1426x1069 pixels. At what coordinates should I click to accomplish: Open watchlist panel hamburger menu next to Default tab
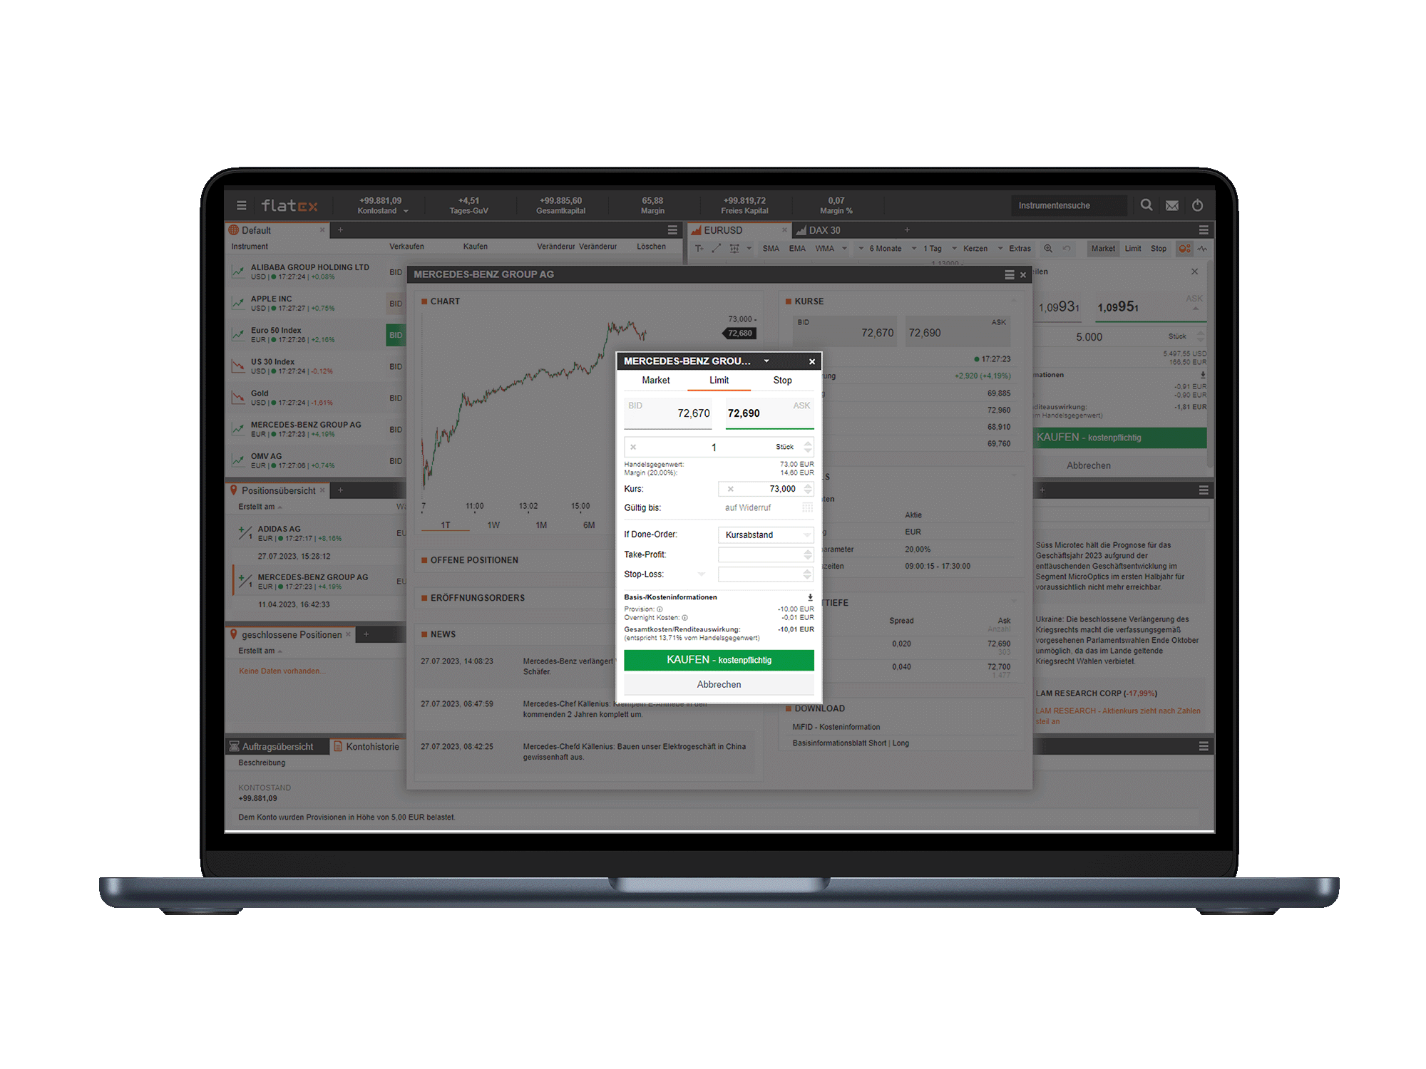[672, 230]
